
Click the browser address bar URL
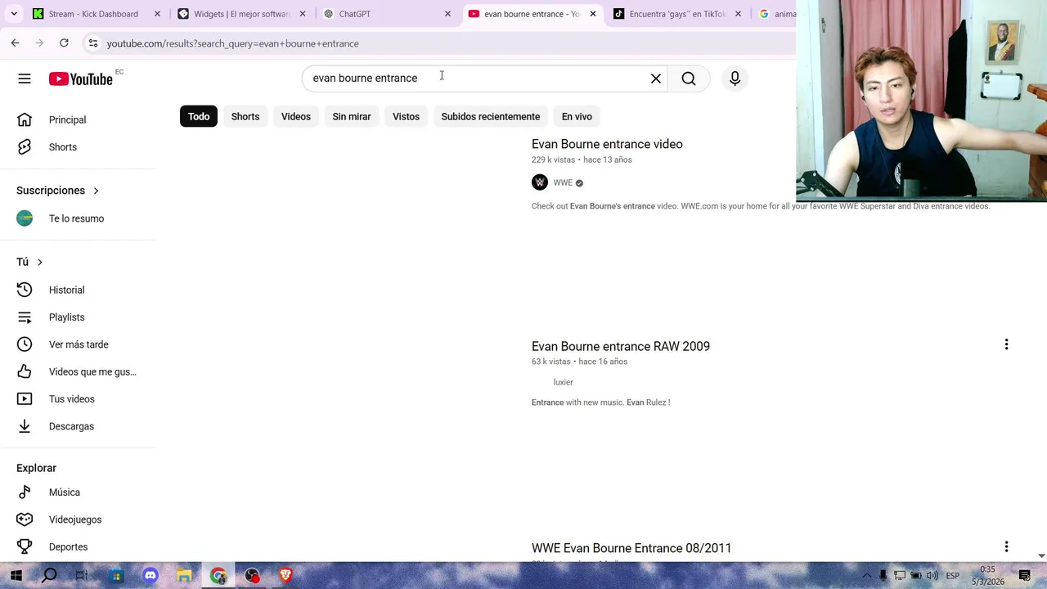232,43
